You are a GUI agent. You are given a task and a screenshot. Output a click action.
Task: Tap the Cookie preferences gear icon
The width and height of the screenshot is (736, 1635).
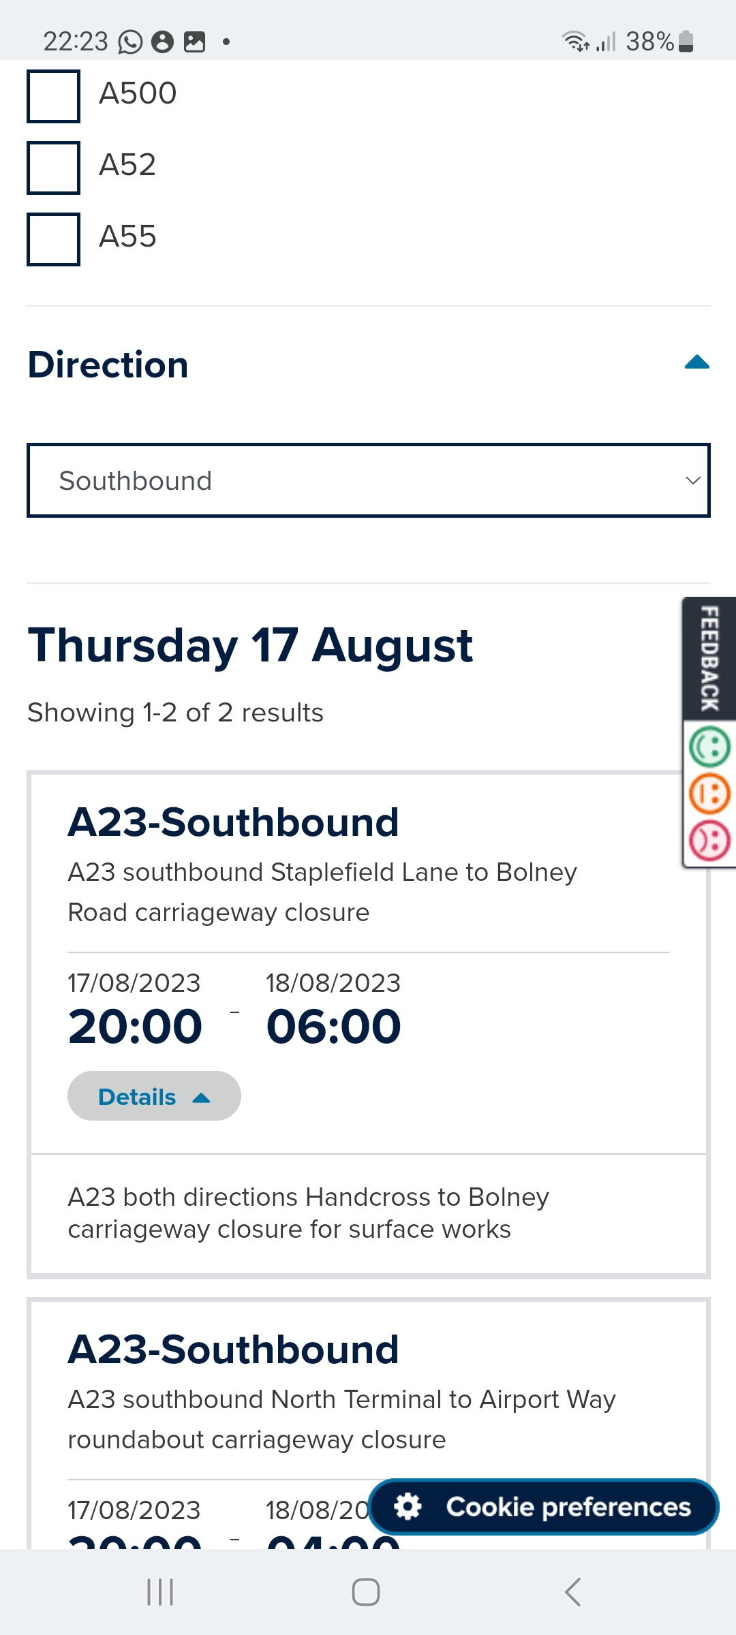[x=408, y=1506]
